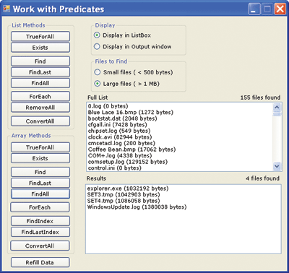Viewport: 289px width, 273px height.
Task: Click the FindIndex button
Action: tap(40, 221)
